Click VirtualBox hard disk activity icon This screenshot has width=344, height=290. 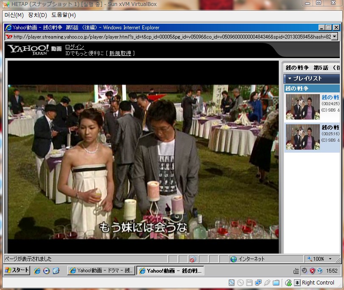click(x=231, y=282)
